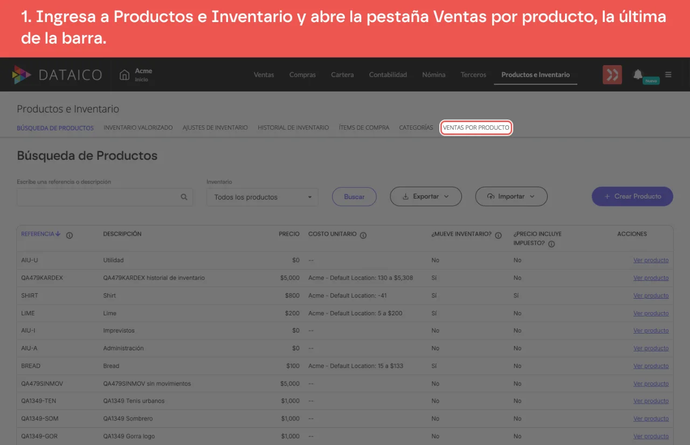Click the Dataico logo
690x445 pixels.
[57, 75]
